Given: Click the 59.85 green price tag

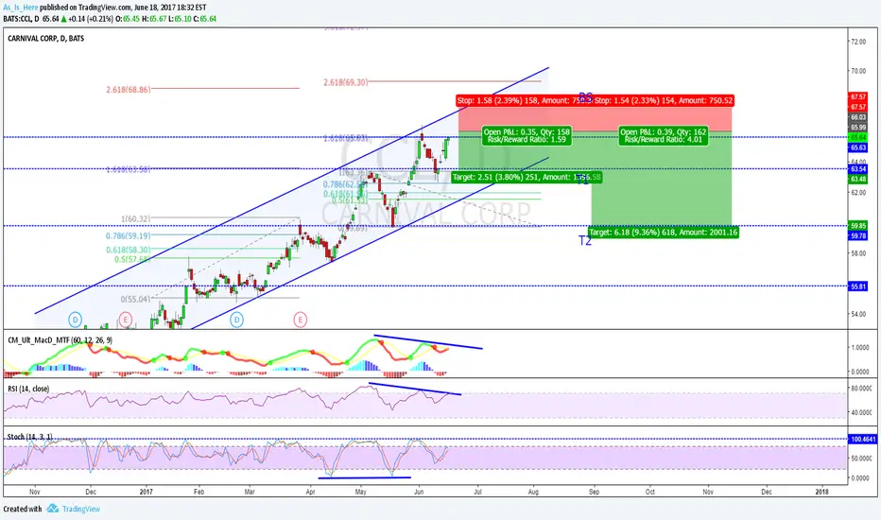Looking at the screenshot, I should tap(858, 225).
